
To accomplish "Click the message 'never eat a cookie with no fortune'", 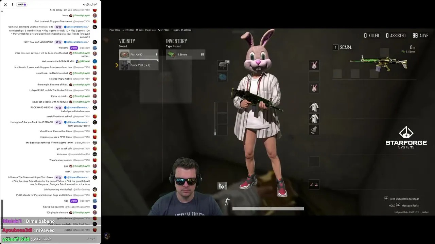I will point(50,102).
